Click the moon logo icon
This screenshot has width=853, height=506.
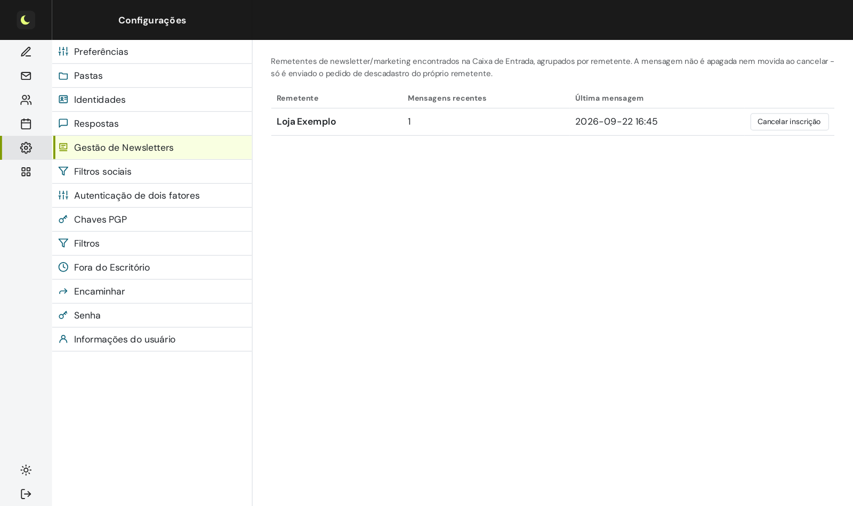[26, 20]
